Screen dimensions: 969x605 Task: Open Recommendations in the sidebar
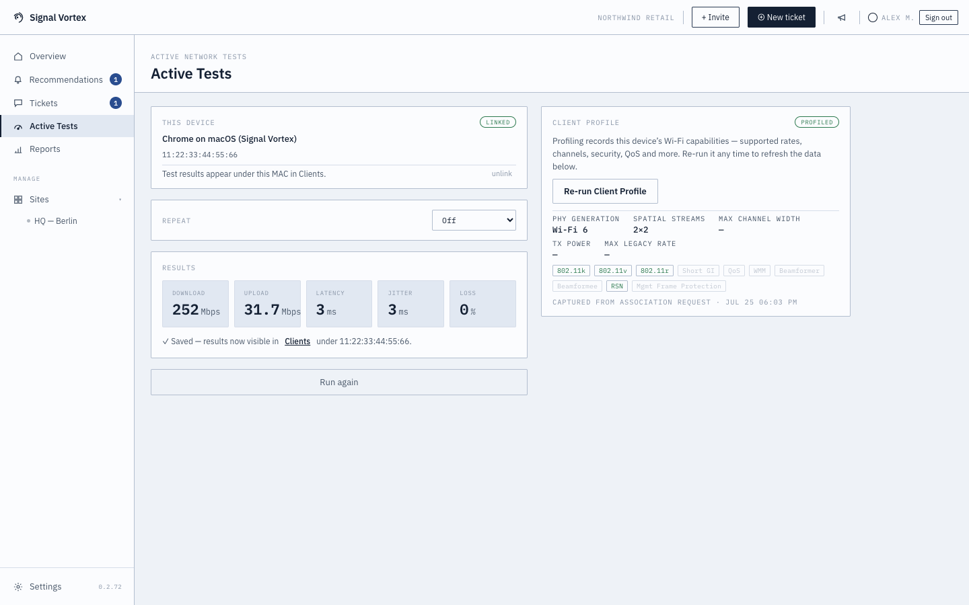tap(67, 80)
